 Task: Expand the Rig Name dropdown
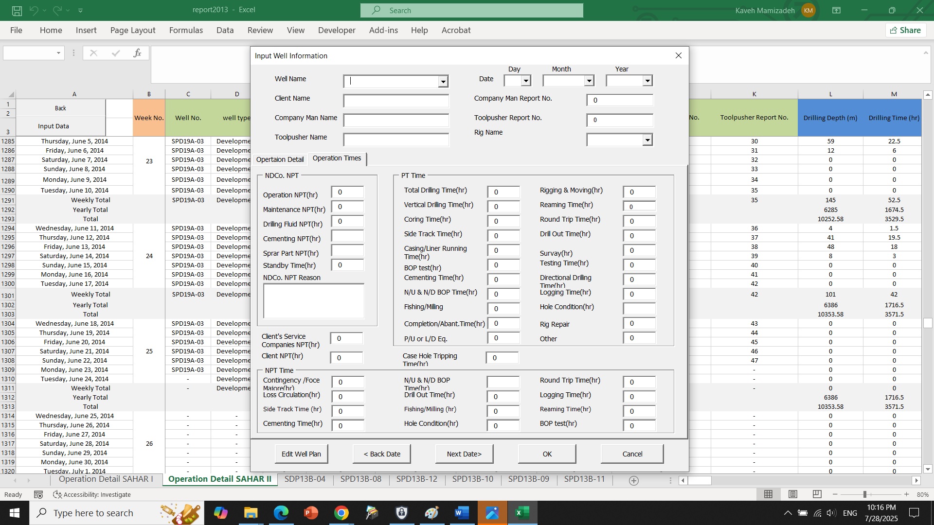click(647, 140)
